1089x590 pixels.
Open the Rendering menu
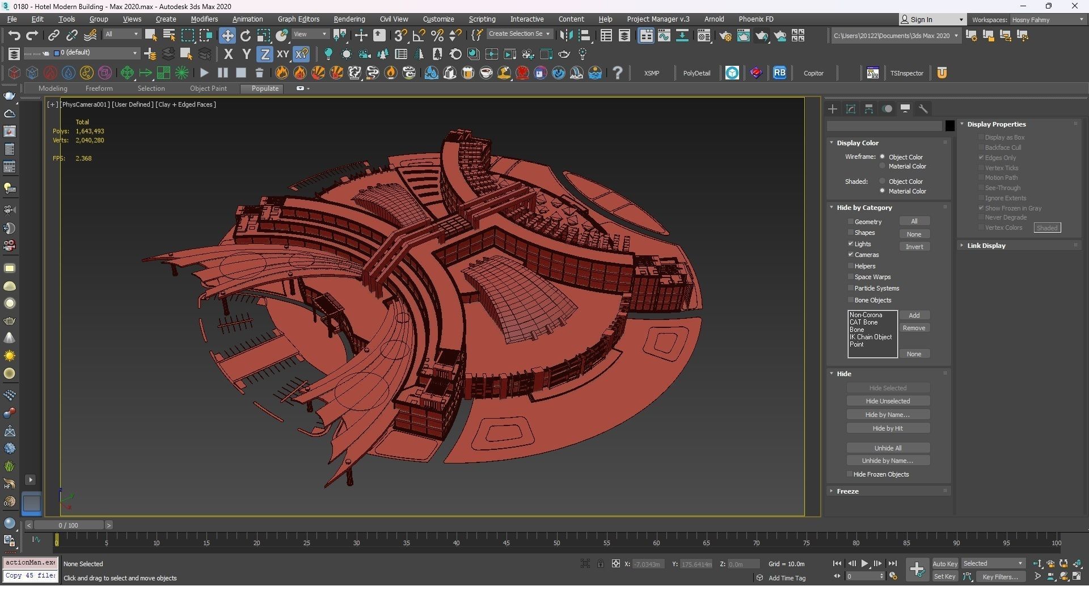[349, 19]
